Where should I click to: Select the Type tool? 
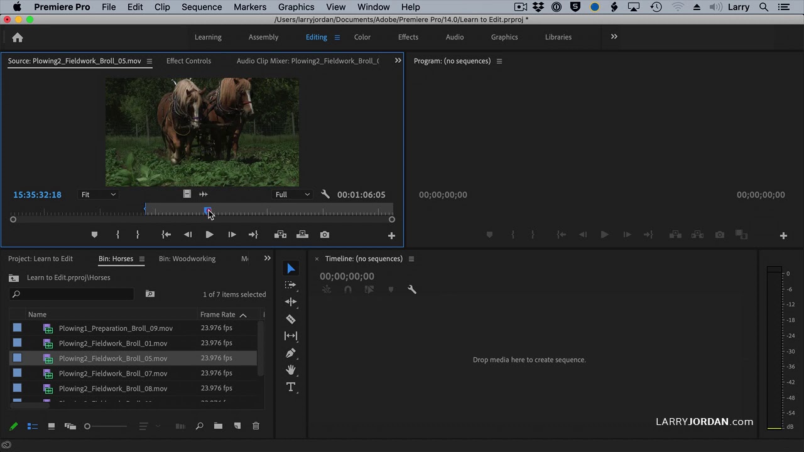291,387
